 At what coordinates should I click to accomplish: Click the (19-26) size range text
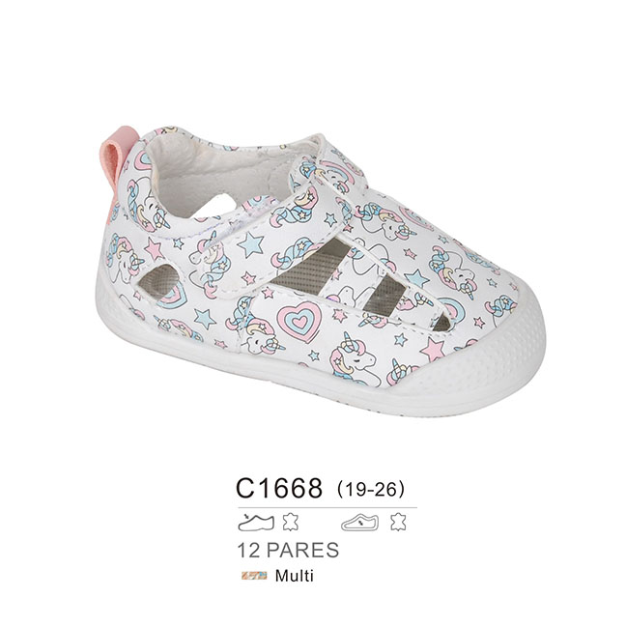pyautogui.click(x=371, y=489)
